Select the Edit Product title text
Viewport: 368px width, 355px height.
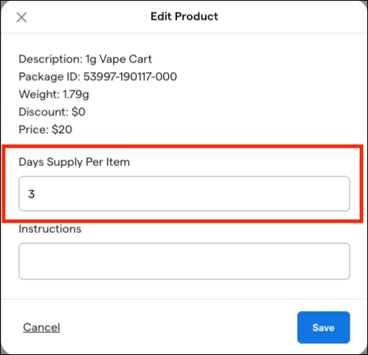coord(184,17)
